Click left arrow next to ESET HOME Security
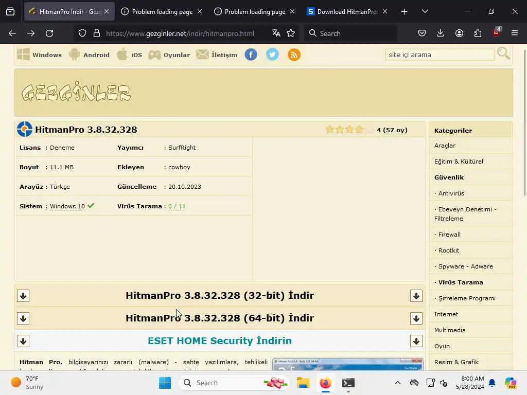The height and width of the screenshot is (395, 527). tap(23, 341)
